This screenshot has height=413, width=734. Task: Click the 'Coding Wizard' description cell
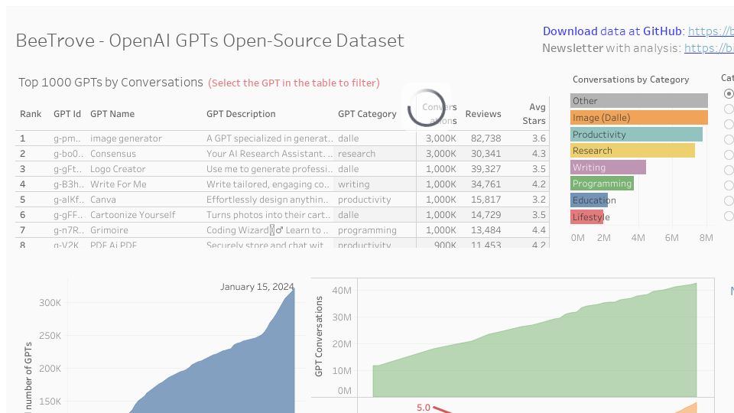268,230
